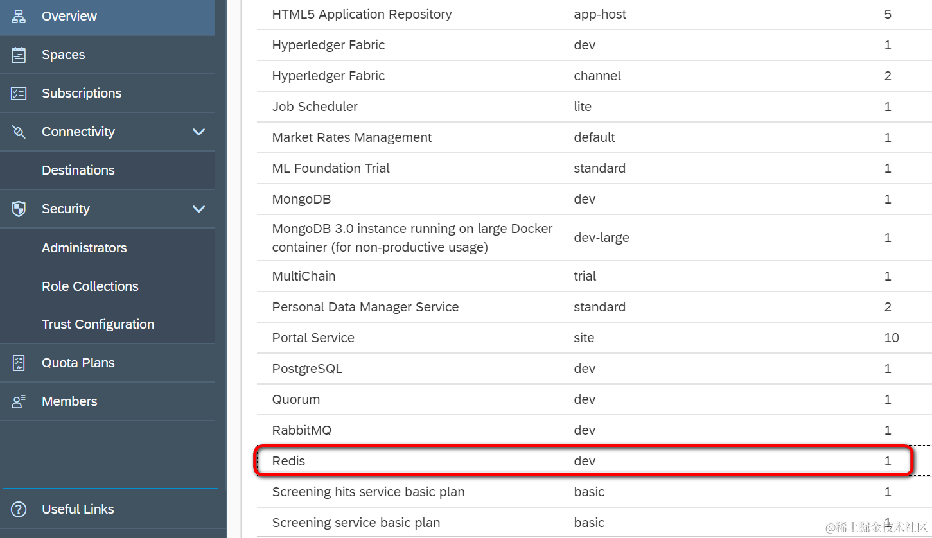Click the Job Scheduler entry
This screenshot has height=538, width=932.
[x=315, y=107]
